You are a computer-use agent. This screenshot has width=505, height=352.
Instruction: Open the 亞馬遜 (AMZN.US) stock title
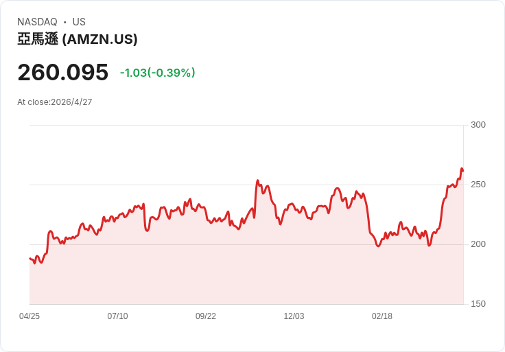click(x=78, y=40)
